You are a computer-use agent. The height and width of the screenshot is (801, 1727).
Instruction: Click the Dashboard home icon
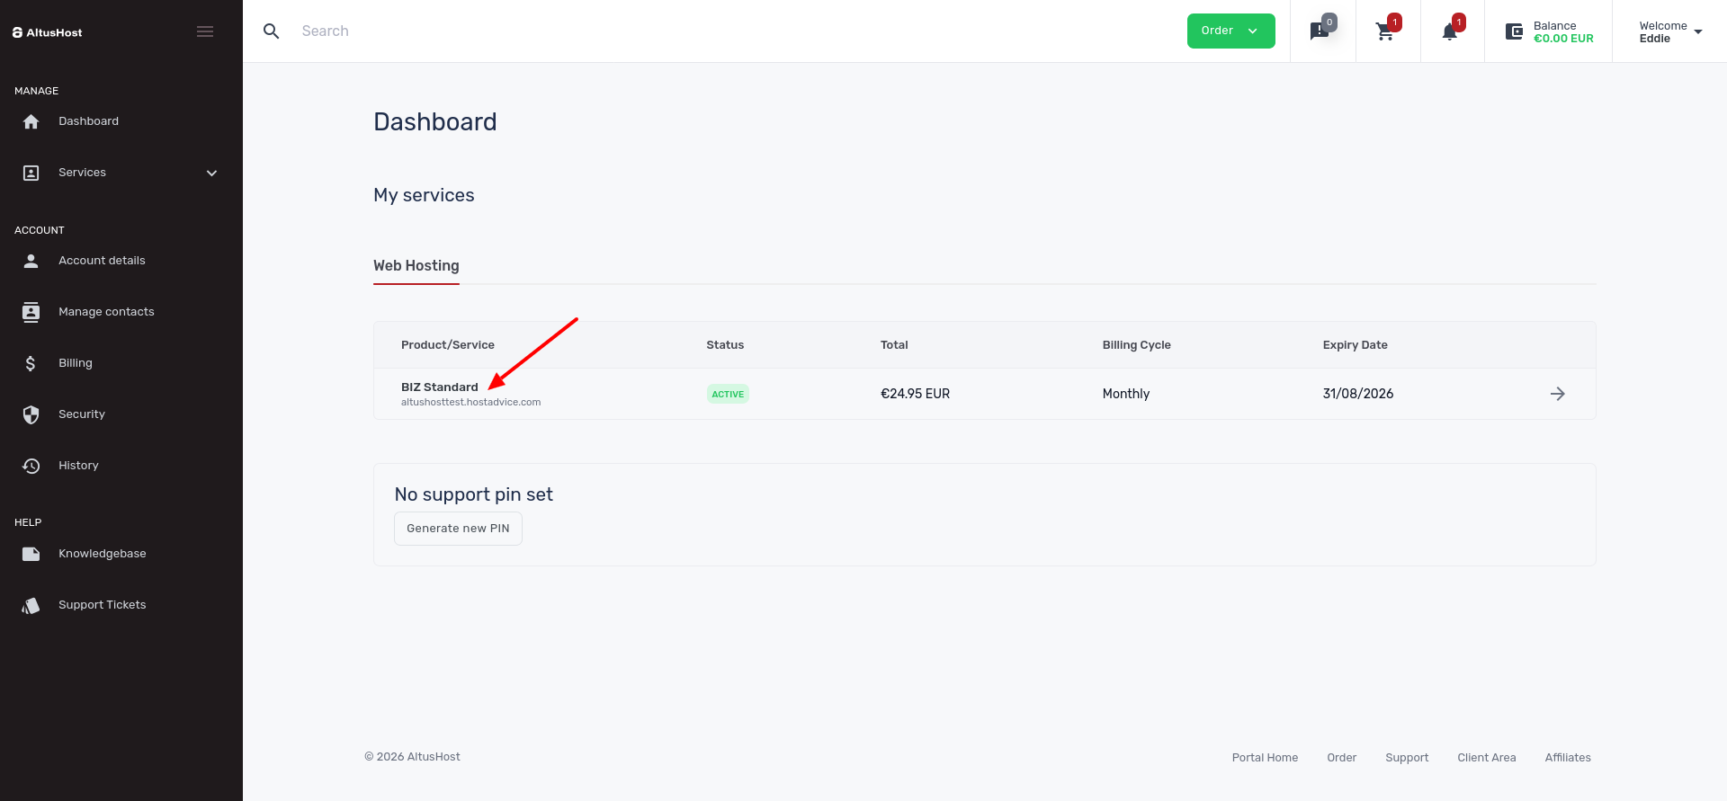[31, 121]
